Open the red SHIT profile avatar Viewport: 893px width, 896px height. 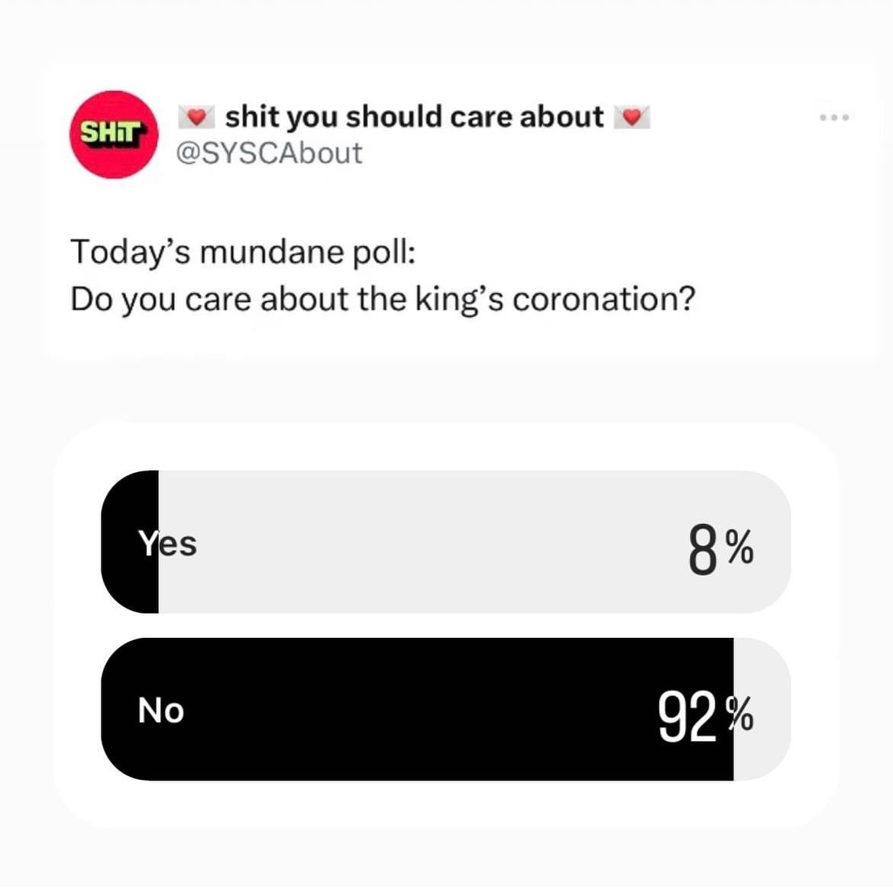click(115, 135)
